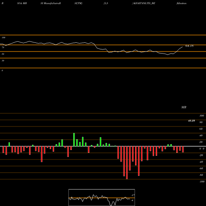Image resolution: width=206 pixels, height=206 pixels.
Task: Click the MR axis label 100
Action: pos(202,116)
